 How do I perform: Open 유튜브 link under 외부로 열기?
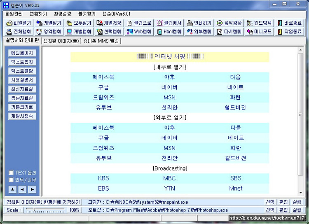tap(104, 158)
